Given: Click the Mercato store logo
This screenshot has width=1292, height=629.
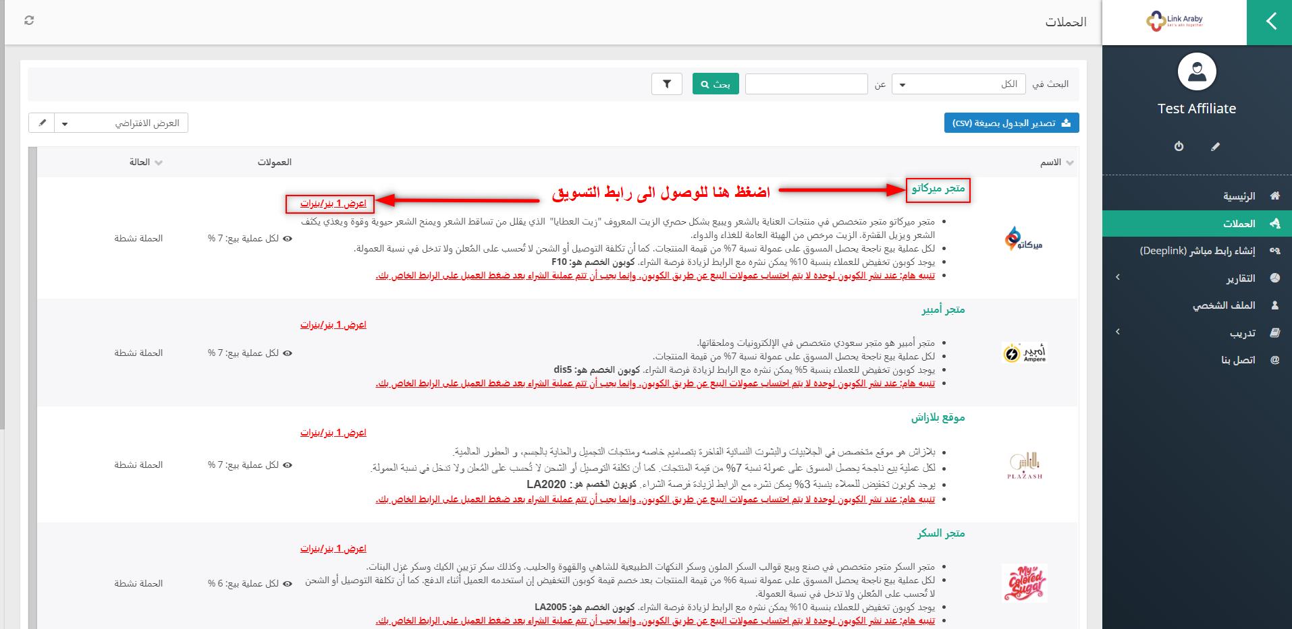Looking at the screenshot, I should click(x=1024, y=239).
